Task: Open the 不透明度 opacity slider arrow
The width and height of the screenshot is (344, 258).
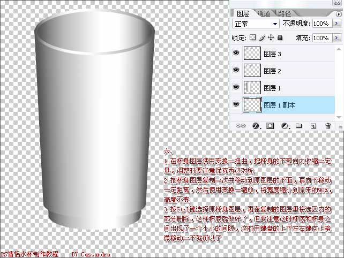Action: point(336,24)
